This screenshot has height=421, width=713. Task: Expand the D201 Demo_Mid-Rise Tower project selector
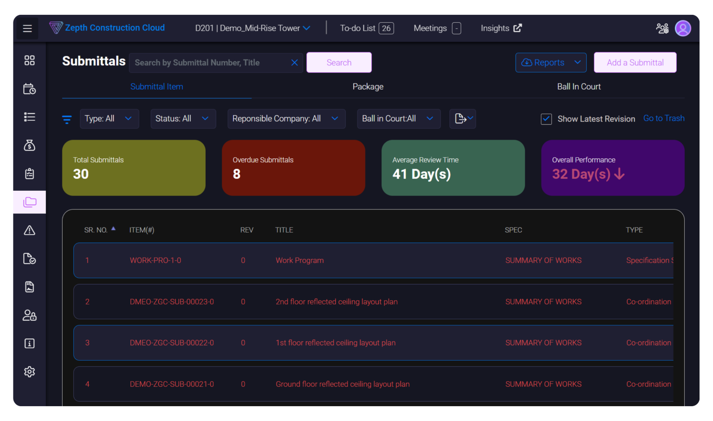tap(253, 28)
